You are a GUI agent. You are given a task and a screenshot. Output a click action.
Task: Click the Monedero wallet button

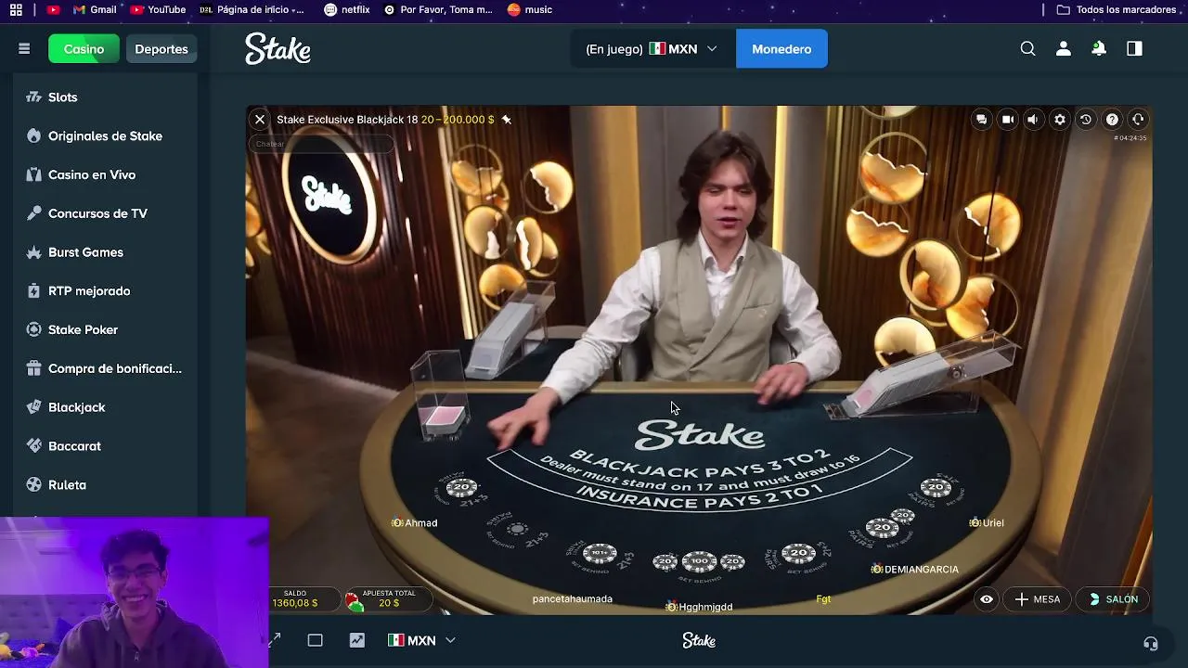[x=781, y=49]
